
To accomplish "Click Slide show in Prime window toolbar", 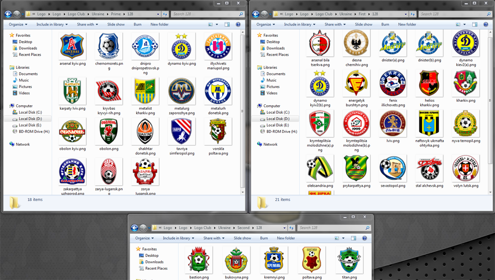I will tap(116, 24).
